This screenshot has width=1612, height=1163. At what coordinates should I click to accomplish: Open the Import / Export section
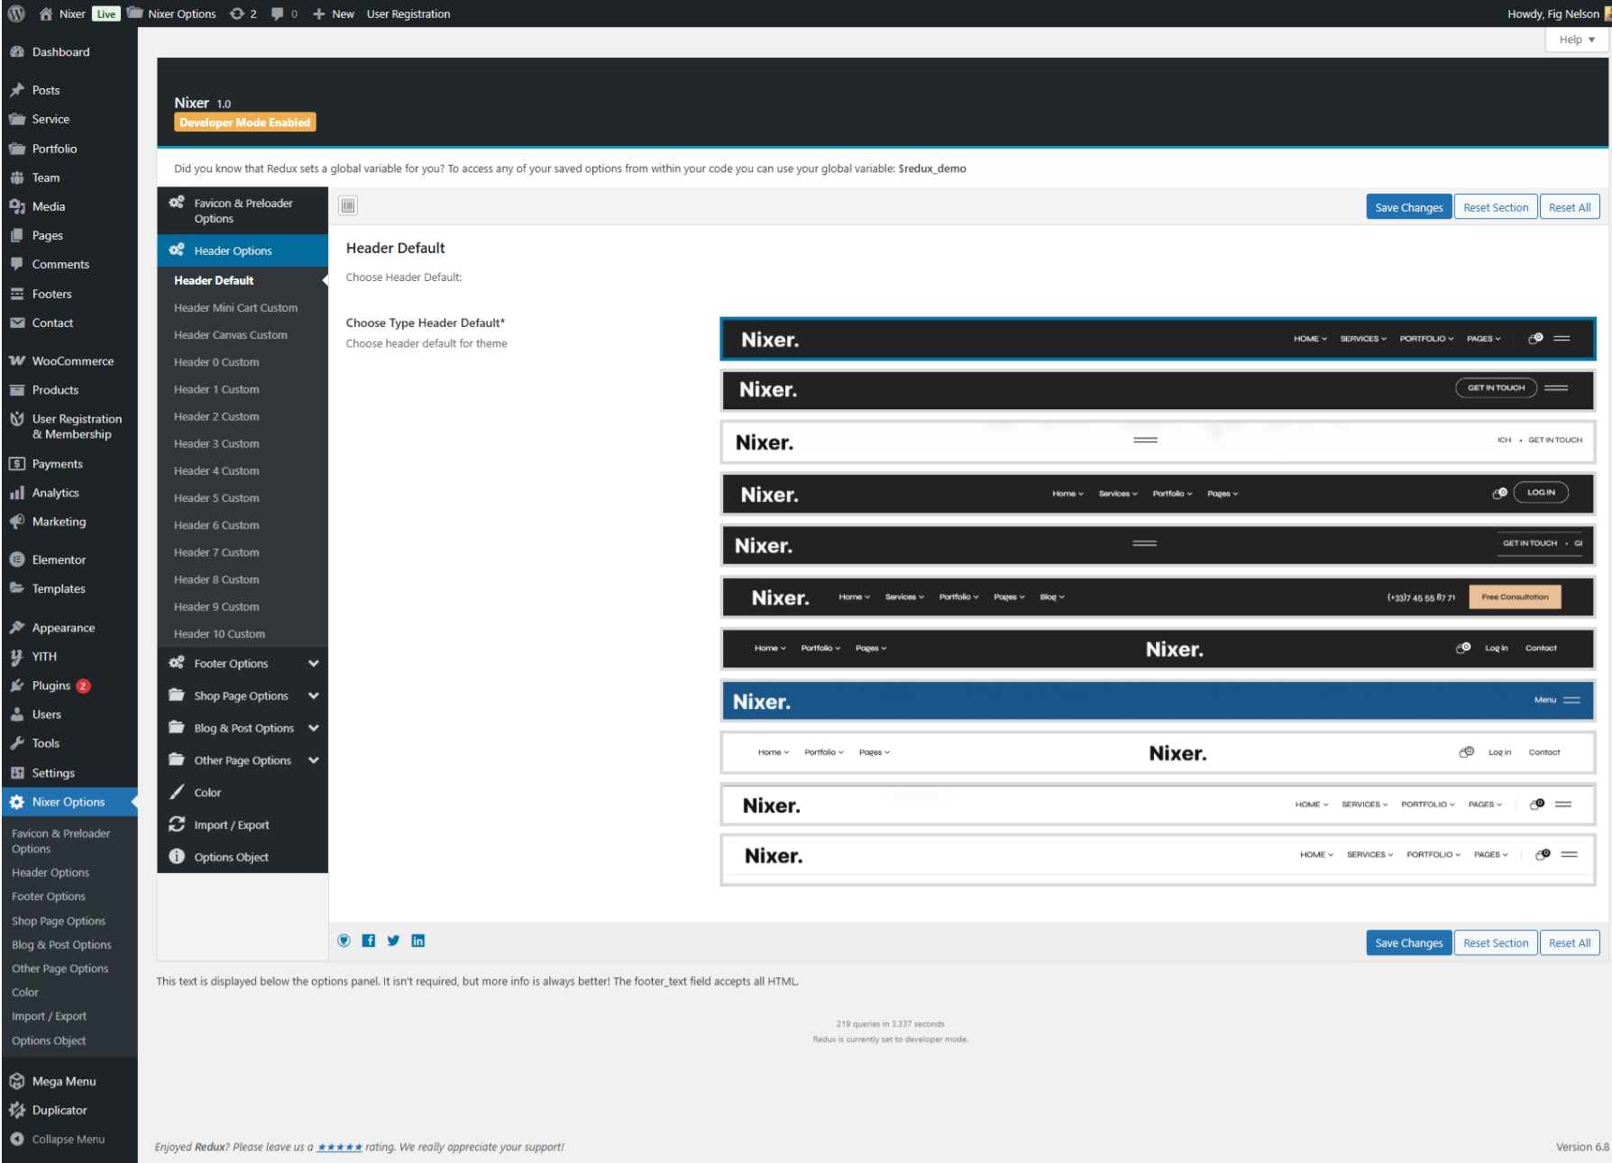[x=232, y=825]
